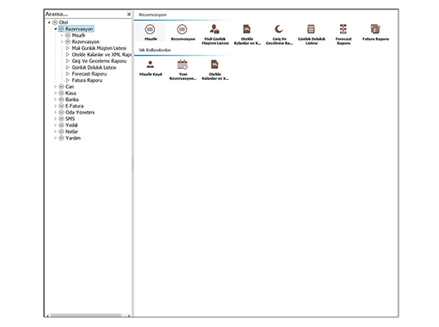
Task: Expand the Banka node arrow
Action: [56, 100]
